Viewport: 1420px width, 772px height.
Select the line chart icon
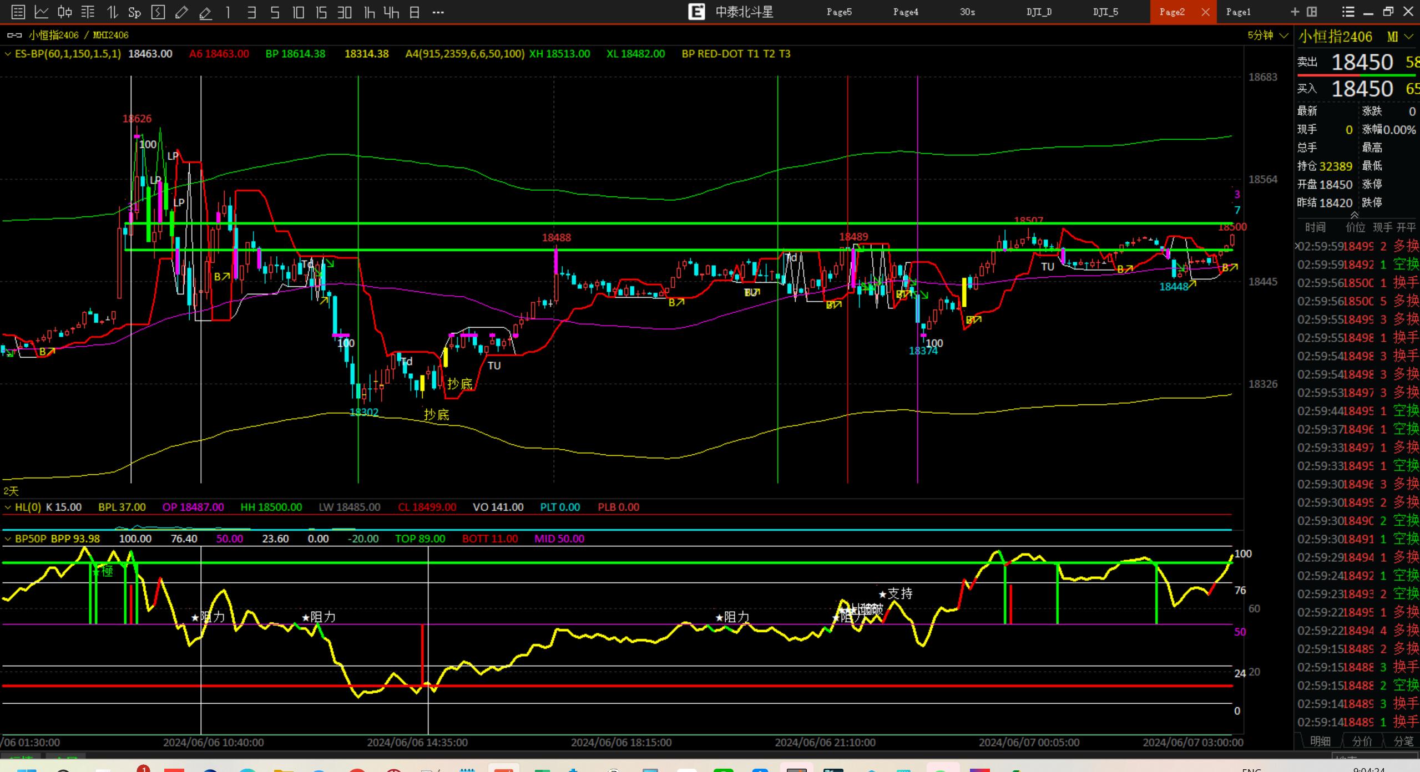pyautogui.click(x=42, y=12)
